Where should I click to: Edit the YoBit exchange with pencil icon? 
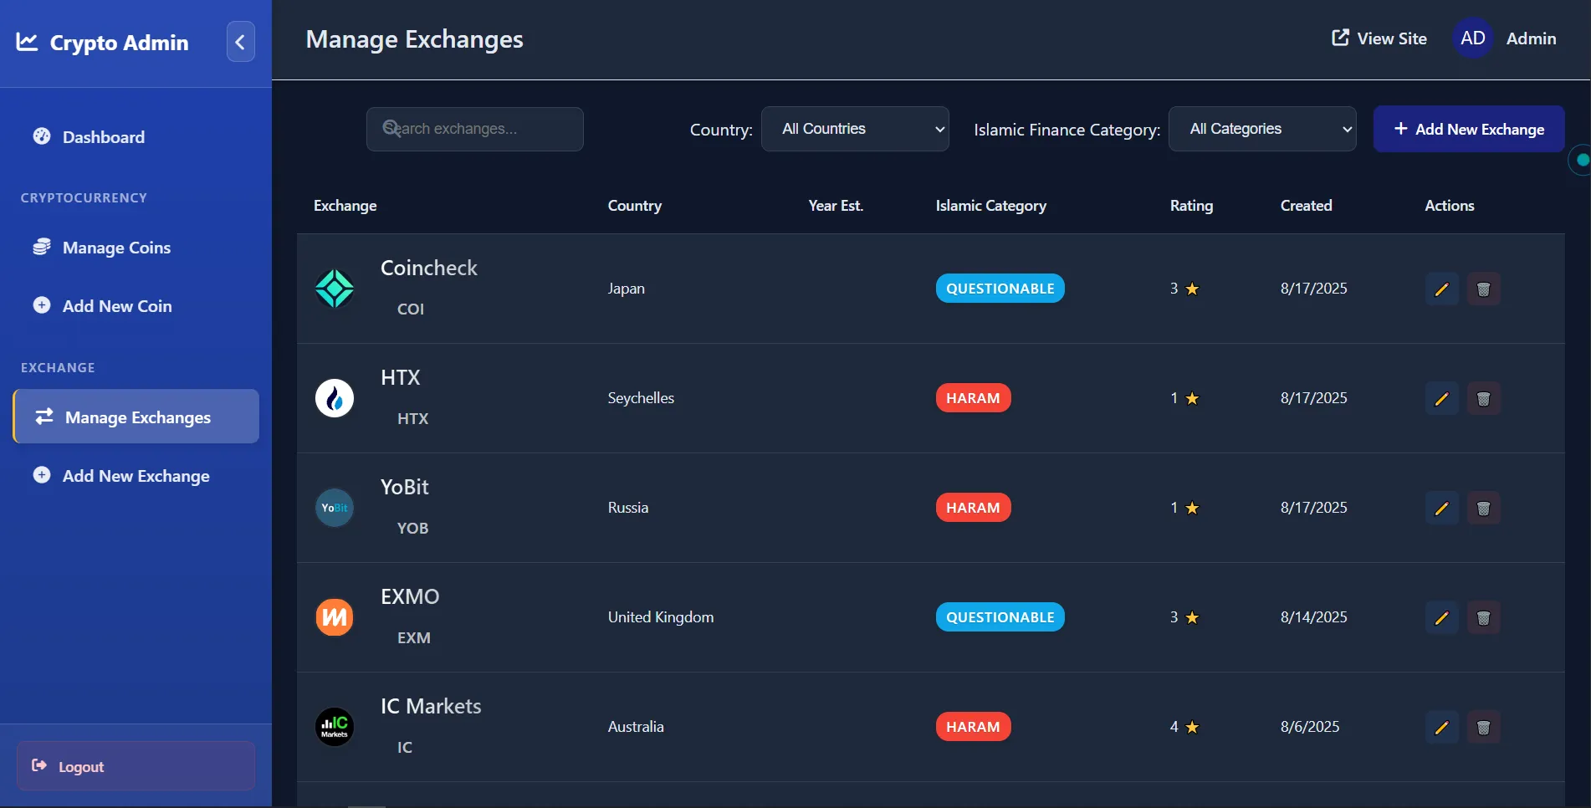(x=1441, y=509)
